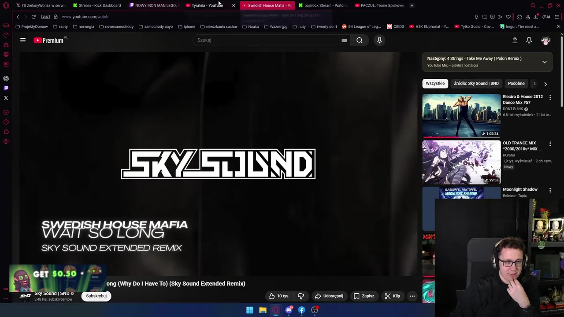Go back to the previous page

(x=18, y=17)
